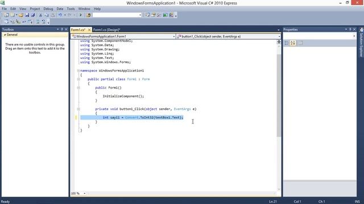This screenshot has height=204, width=364.
Task: Switch to the Form1.cs [Design]* tab
Action: 106,30
